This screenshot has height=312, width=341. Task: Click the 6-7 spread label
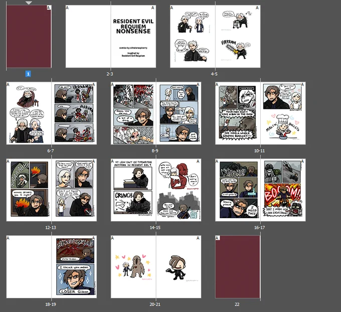(x=51, y=151)
